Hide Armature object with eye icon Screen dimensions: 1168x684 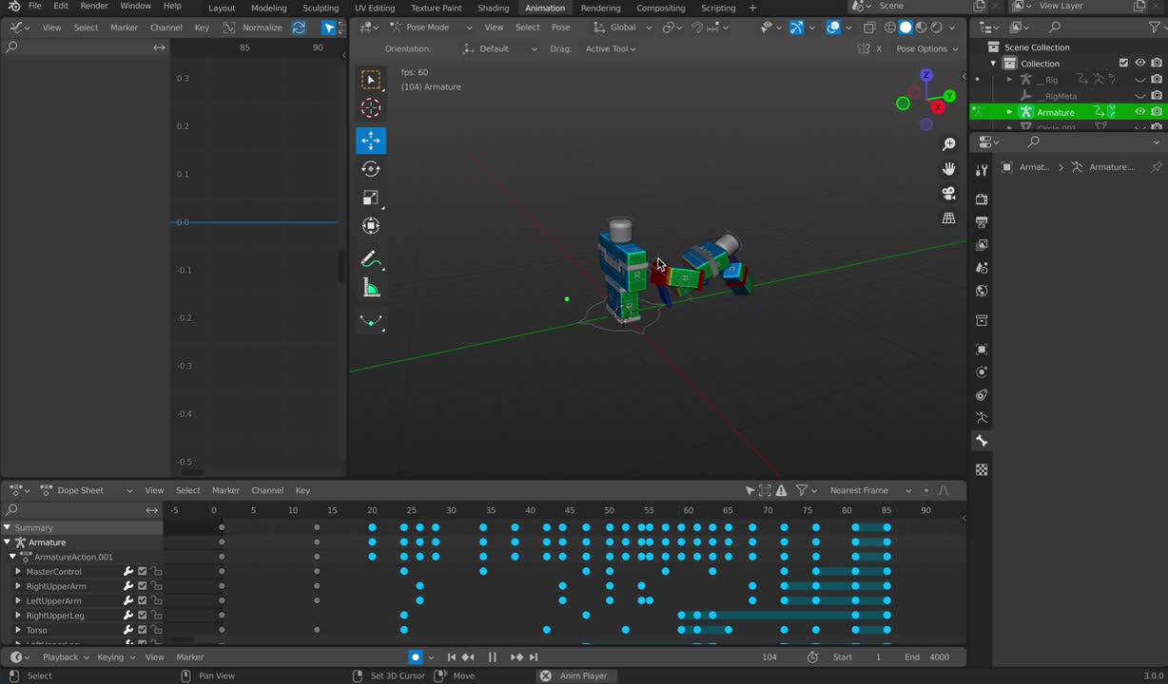tap(1139, 112)
